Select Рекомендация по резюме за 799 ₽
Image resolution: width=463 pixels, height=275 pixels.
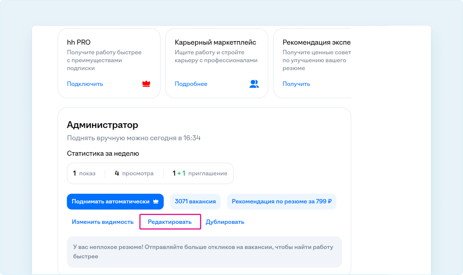pyautogui.click(x=281, y=202)
